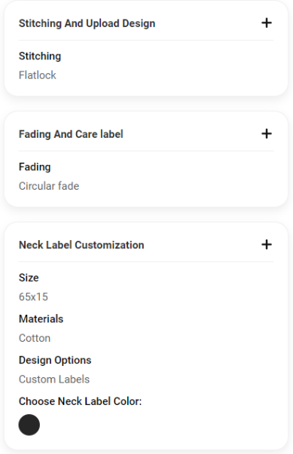Image resolution: width=293 pixels, height=454 pixels.
Task: Click the Fading field label
Action: click(x=35, y=167)
